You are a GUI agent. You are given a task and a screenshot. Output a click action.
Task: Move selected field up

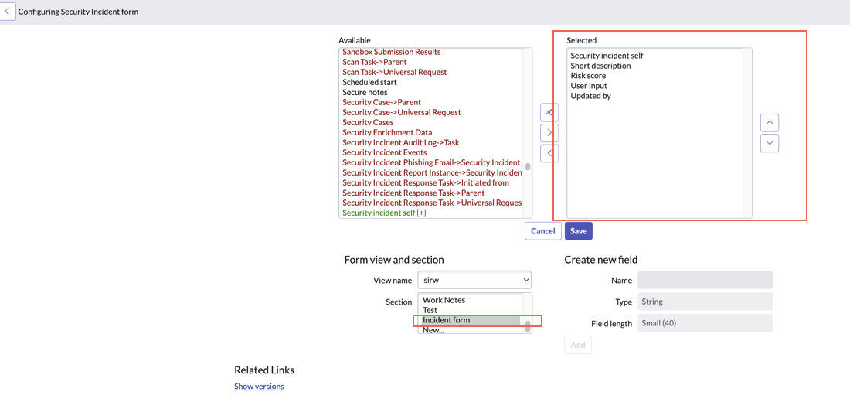coord(770,123)
